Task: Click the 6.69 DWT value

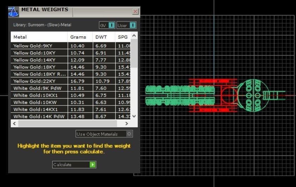Action: tap(101, 46)
